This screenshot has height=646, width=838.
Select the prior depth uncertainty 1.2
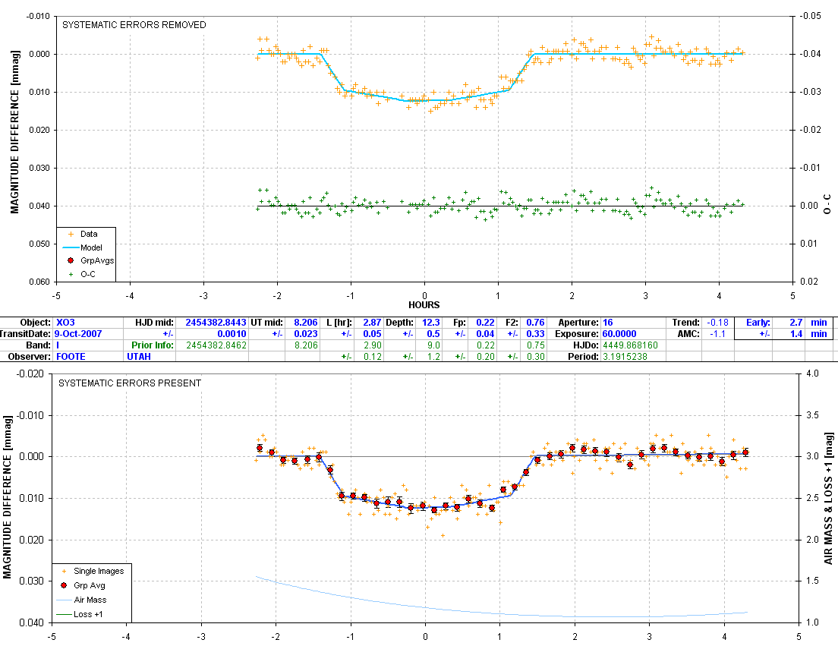[x=433, y=356]
